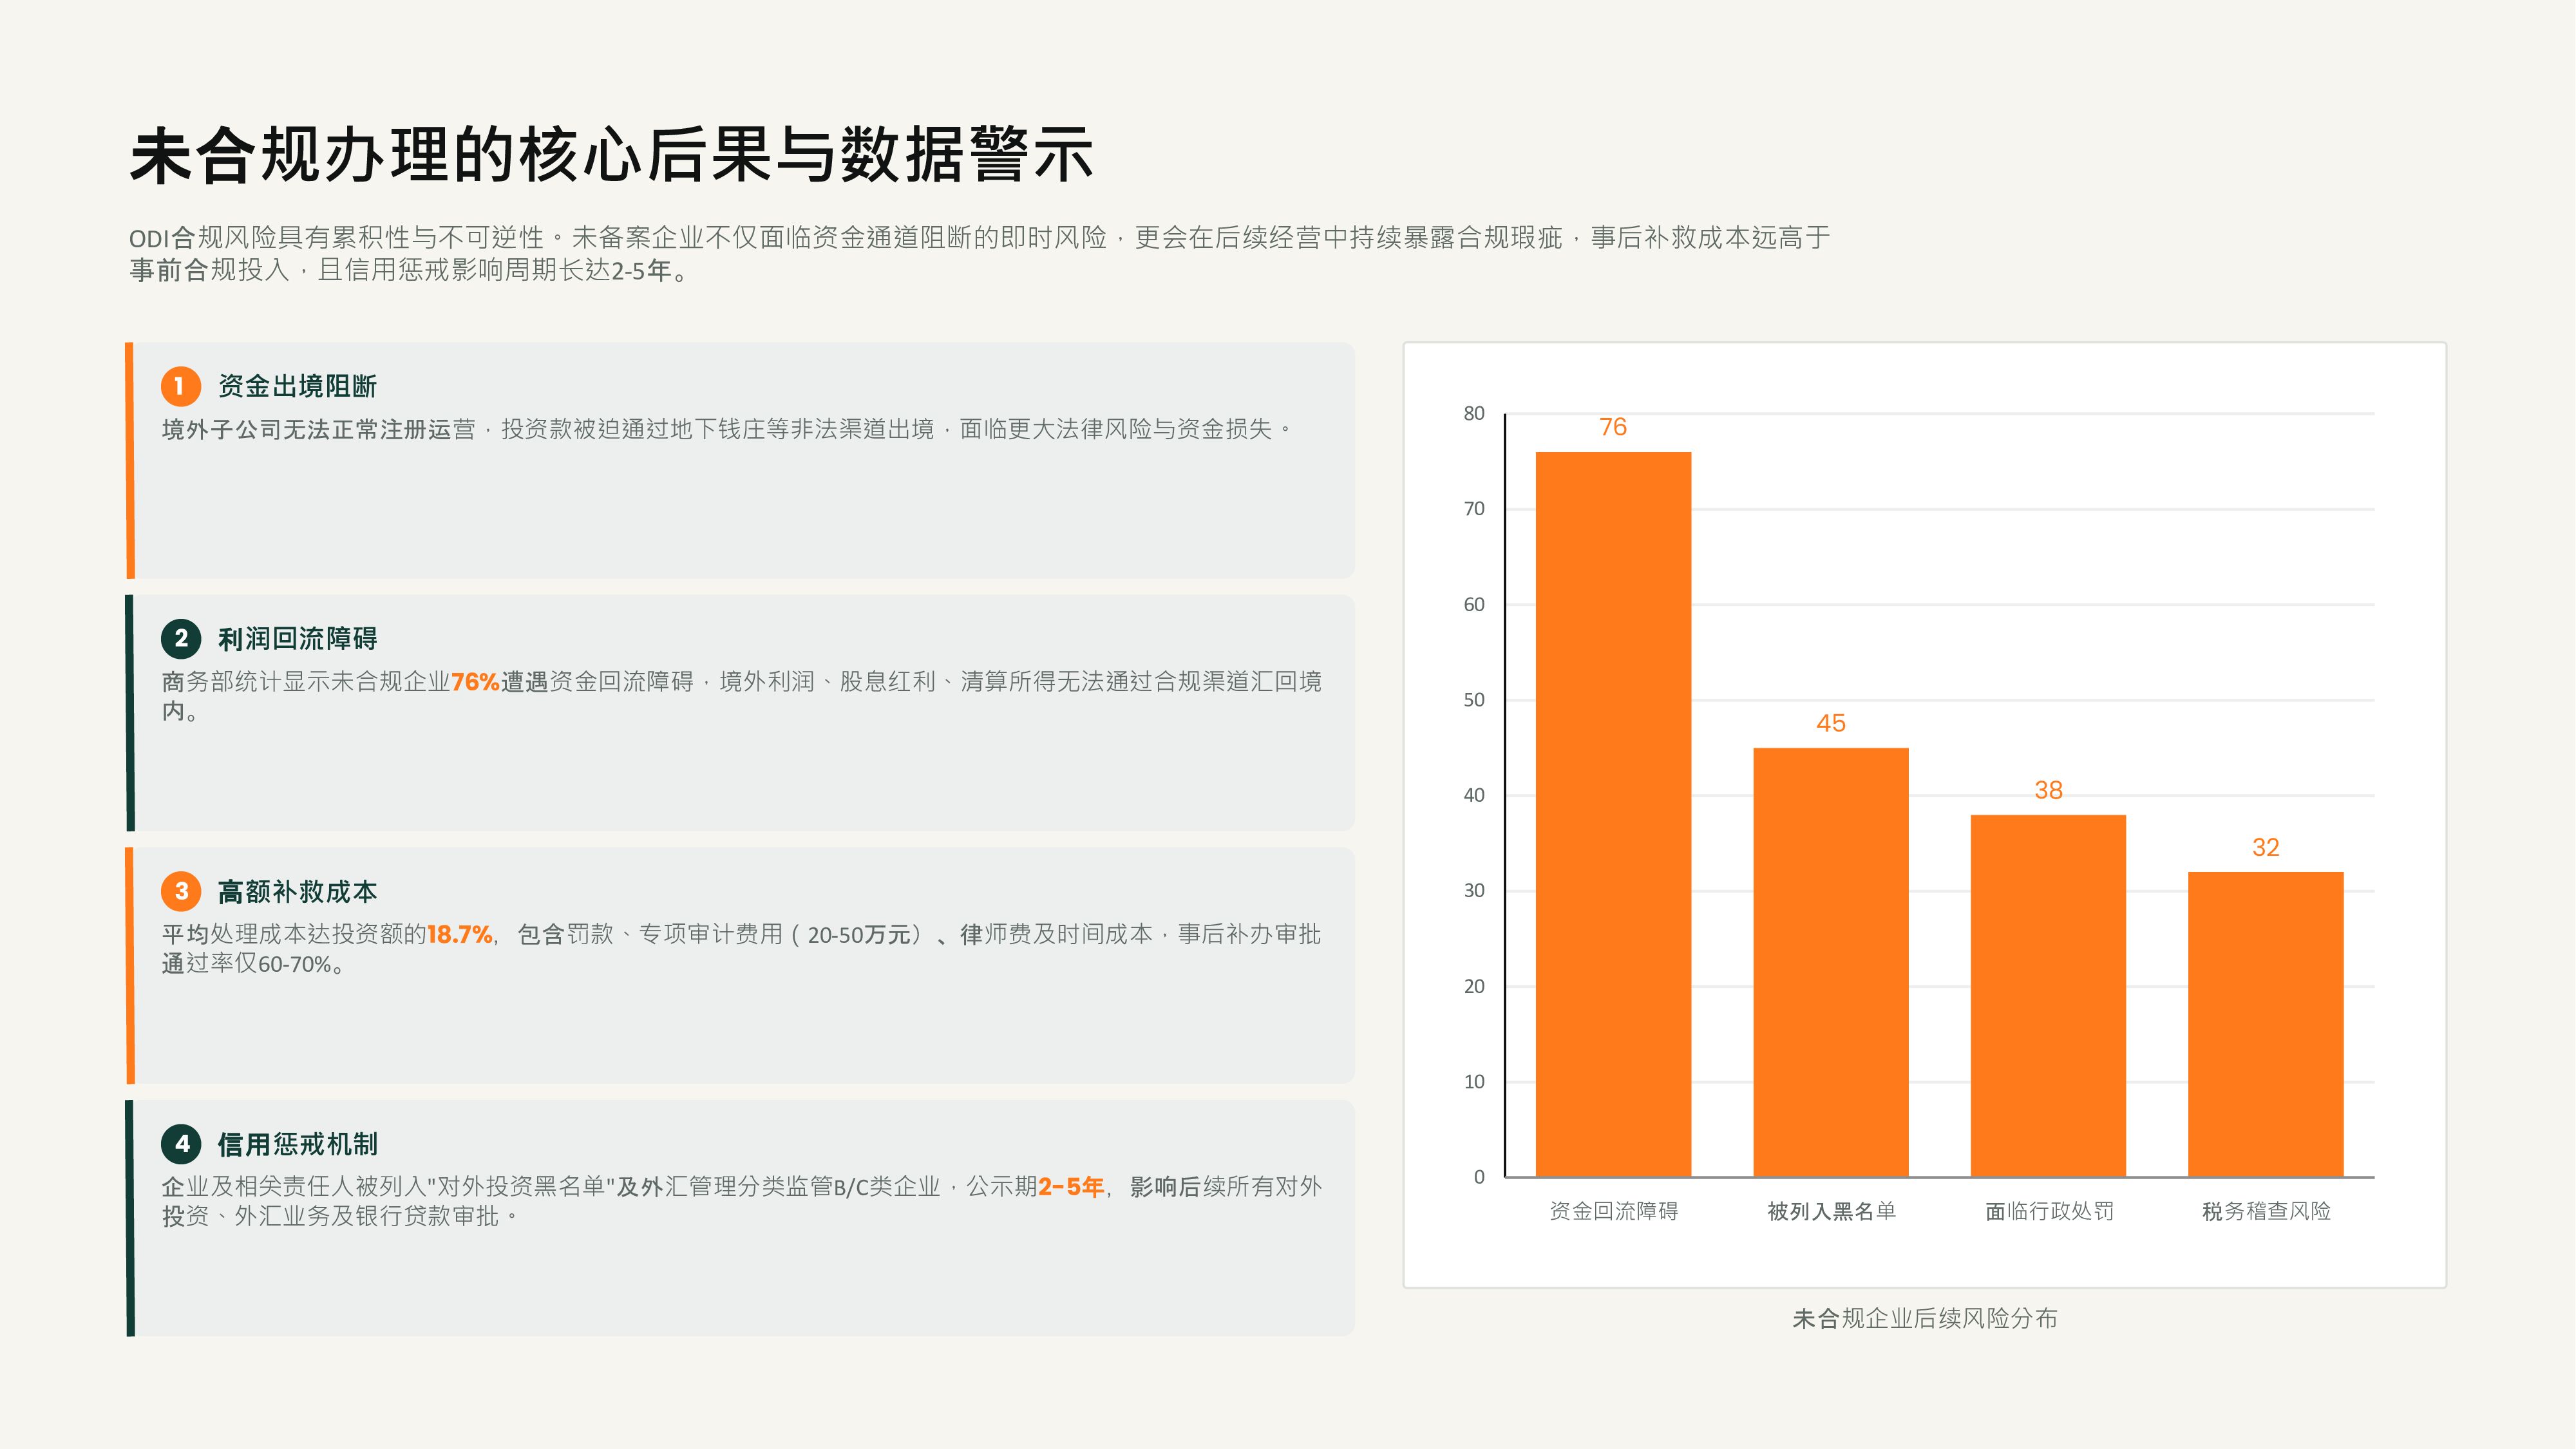Click the orange number 3 badge
Screen dimensions: 2576x1449
(x=181, y=891)
